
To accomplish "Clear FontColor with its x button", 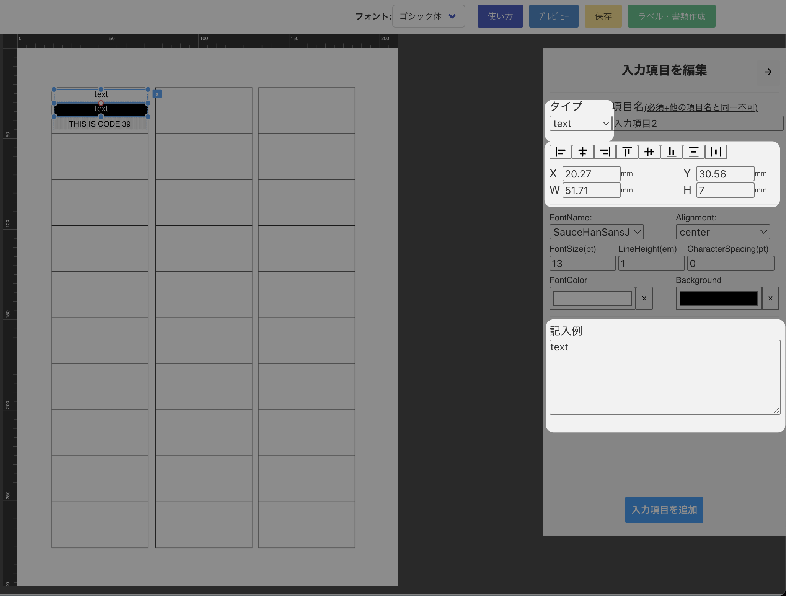I will point(644,298).
